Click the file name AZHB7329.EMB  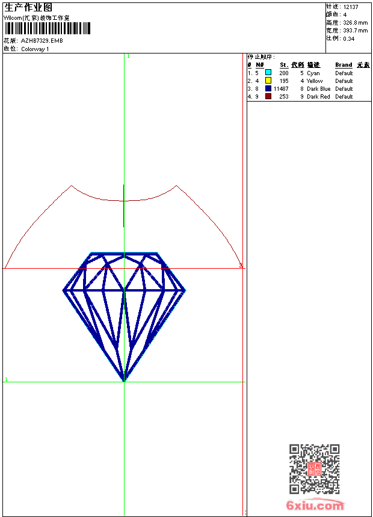coord(42,41)
